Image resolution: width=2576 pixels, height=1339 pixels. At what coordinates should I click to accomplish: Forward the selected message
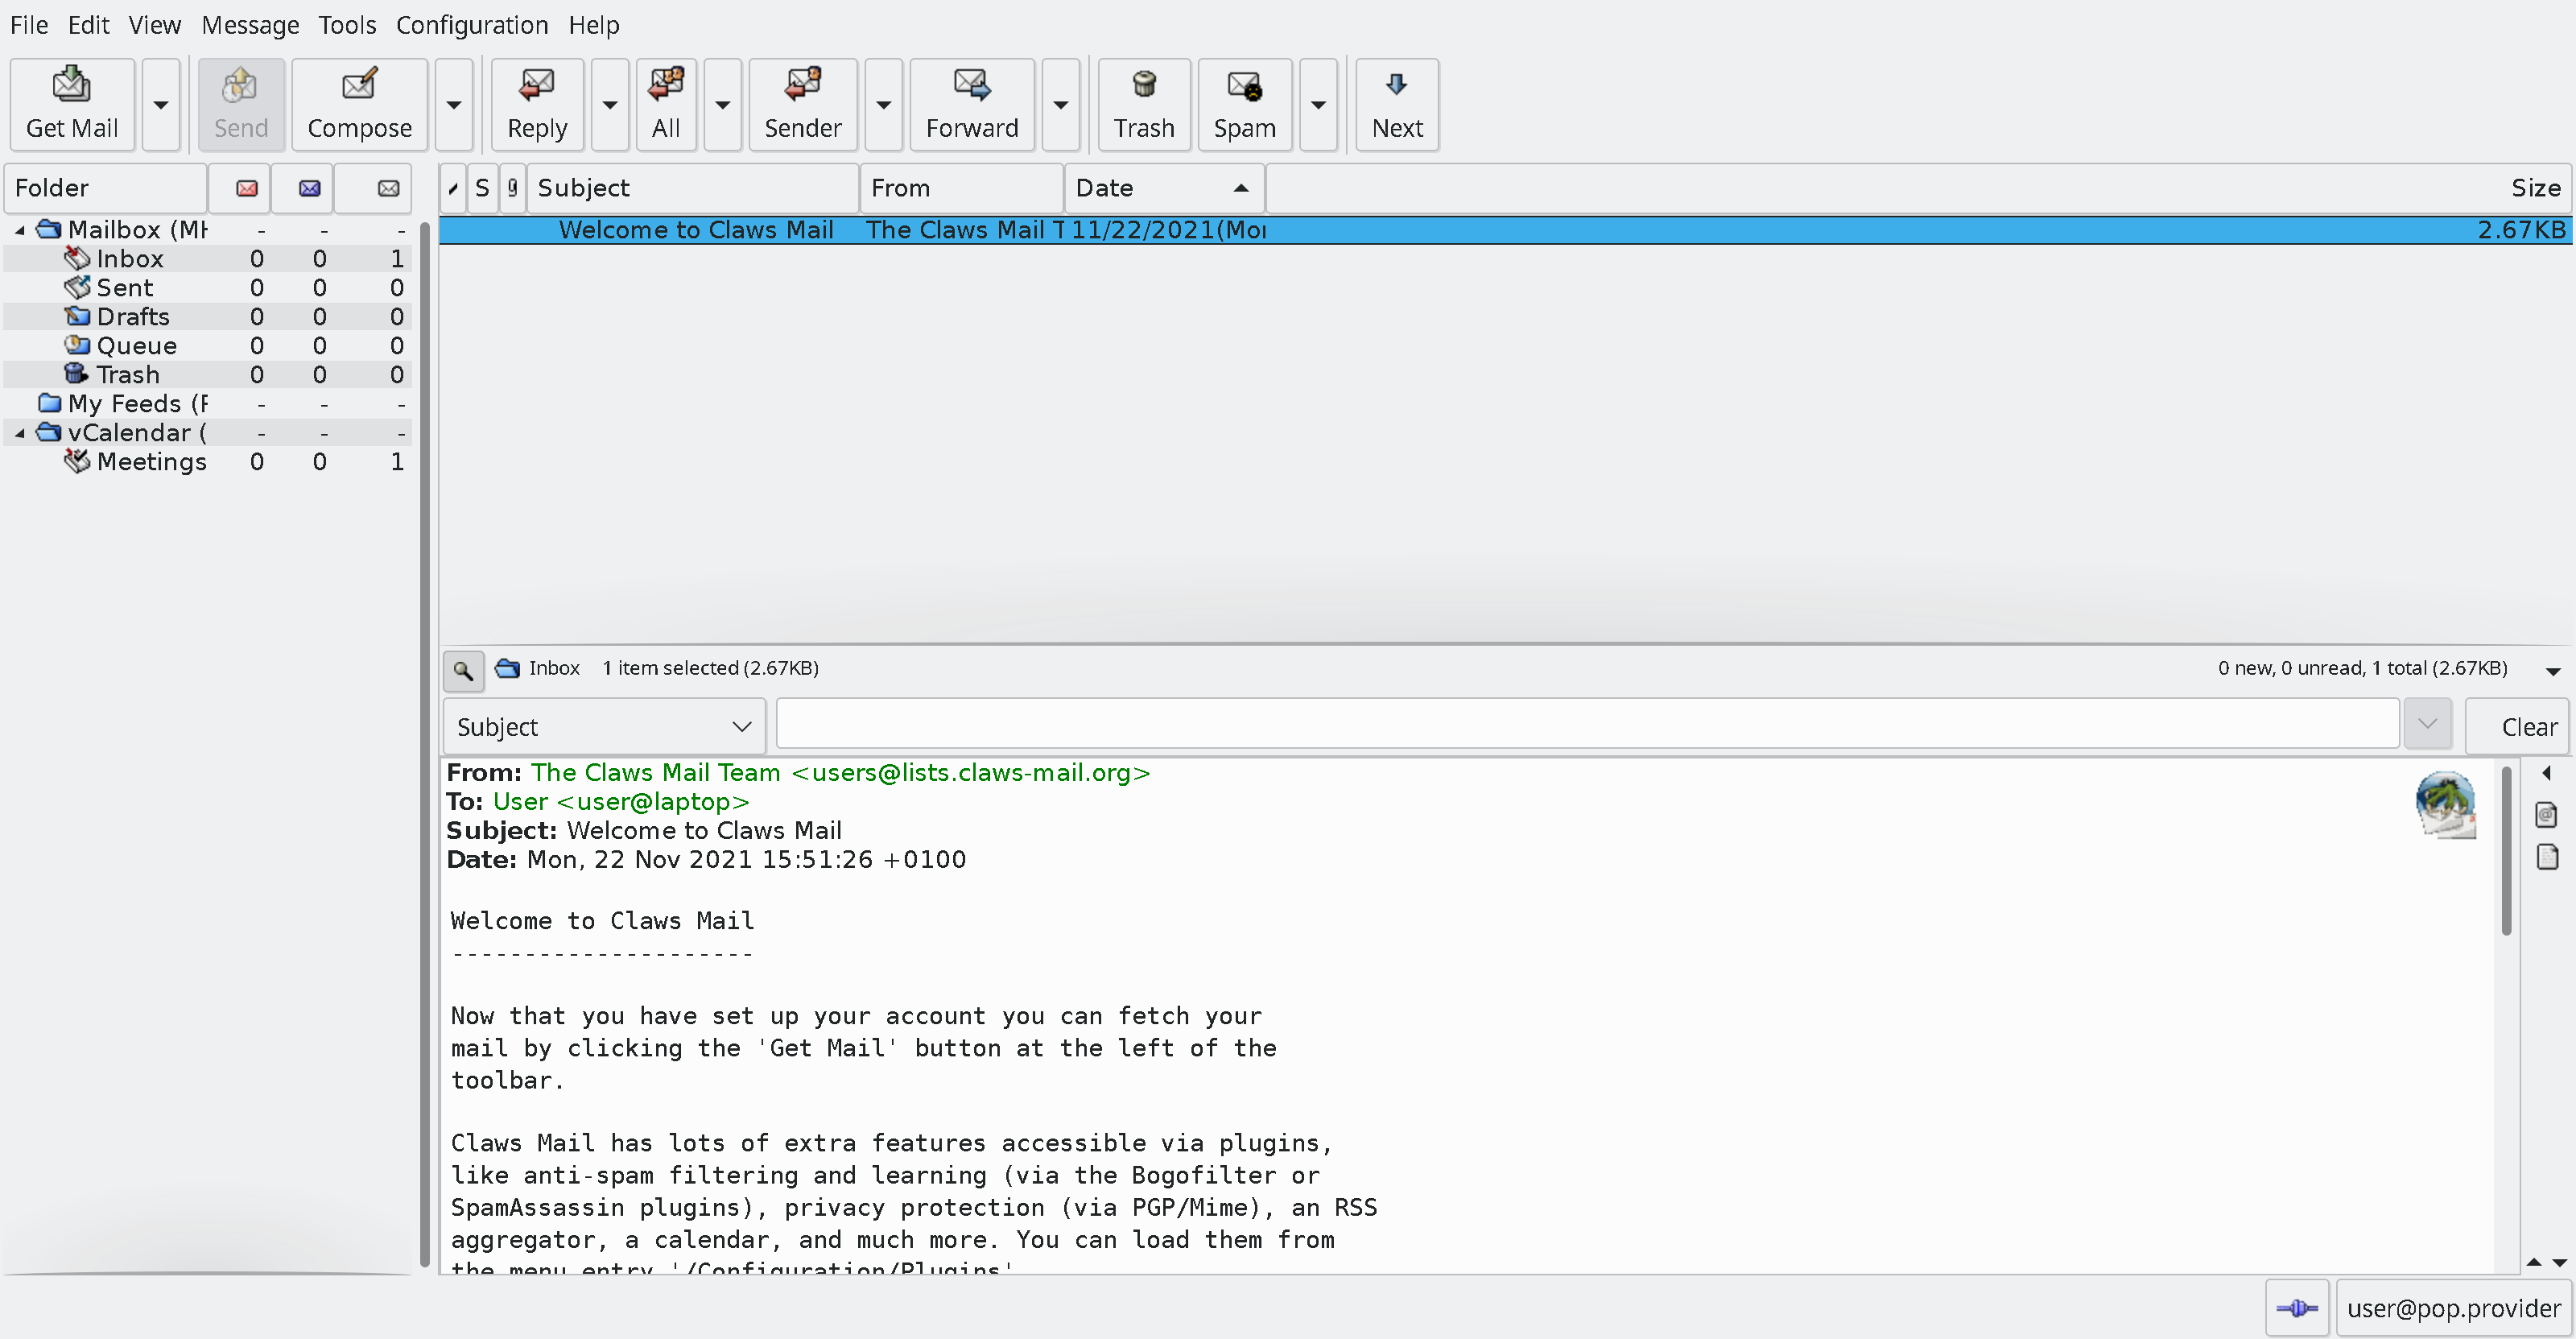971,104
